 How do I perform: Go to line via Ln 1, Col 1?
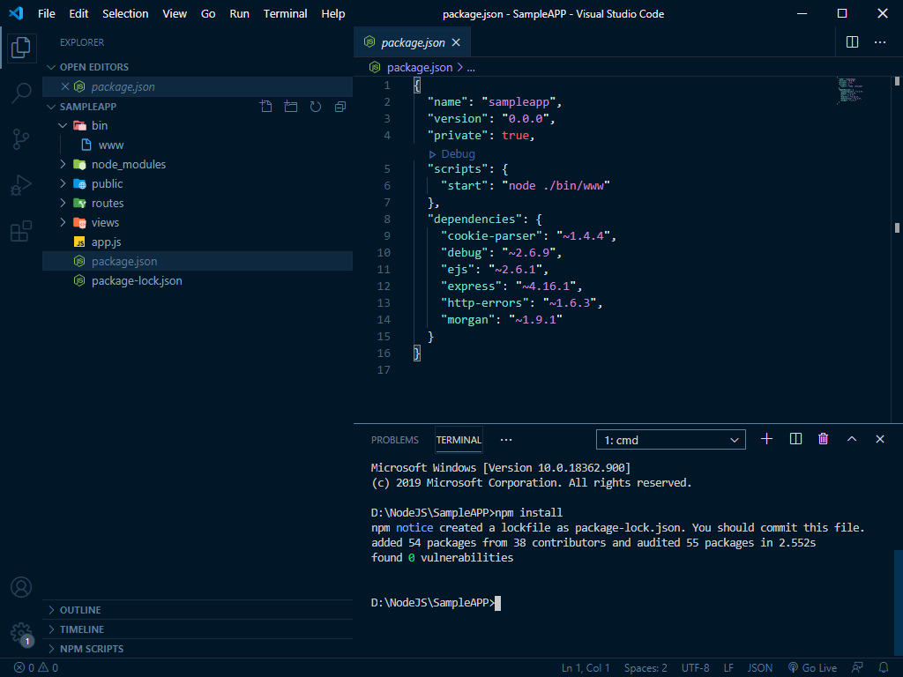[586, 668]
